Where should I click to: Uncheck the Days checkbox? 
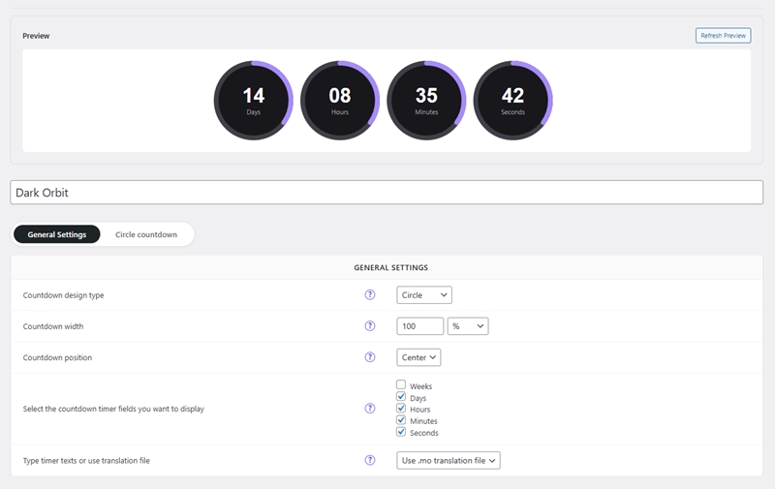pos(401,397)
